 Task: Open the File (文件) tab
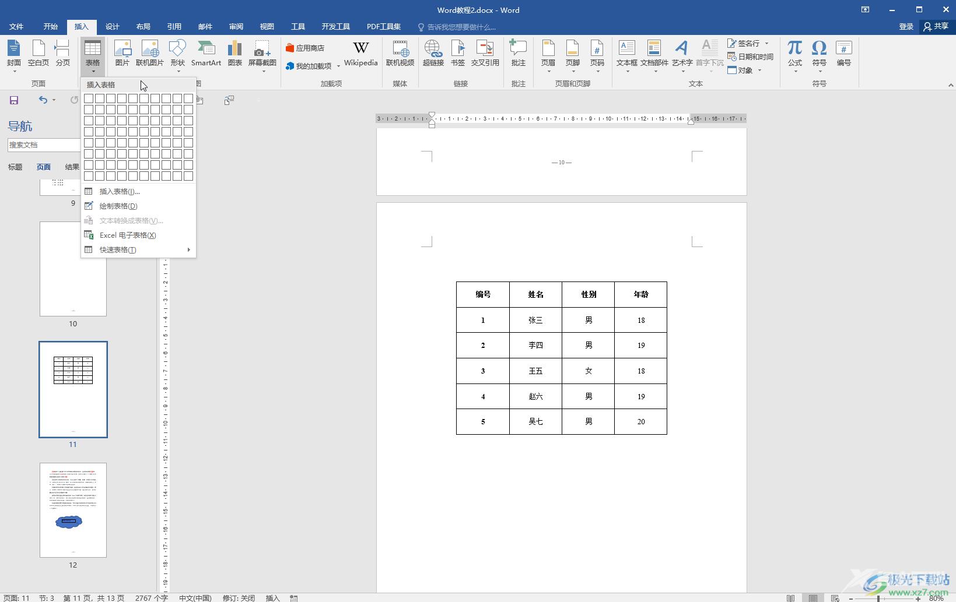click(16, 27)
